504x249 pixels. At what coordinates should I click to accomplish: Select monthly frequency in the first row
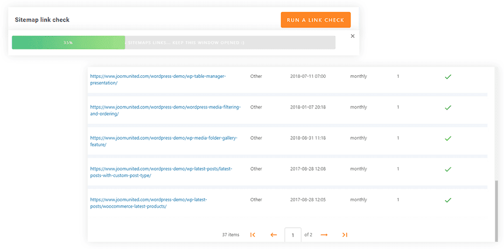pyautogui.click(x=358, y=76)
